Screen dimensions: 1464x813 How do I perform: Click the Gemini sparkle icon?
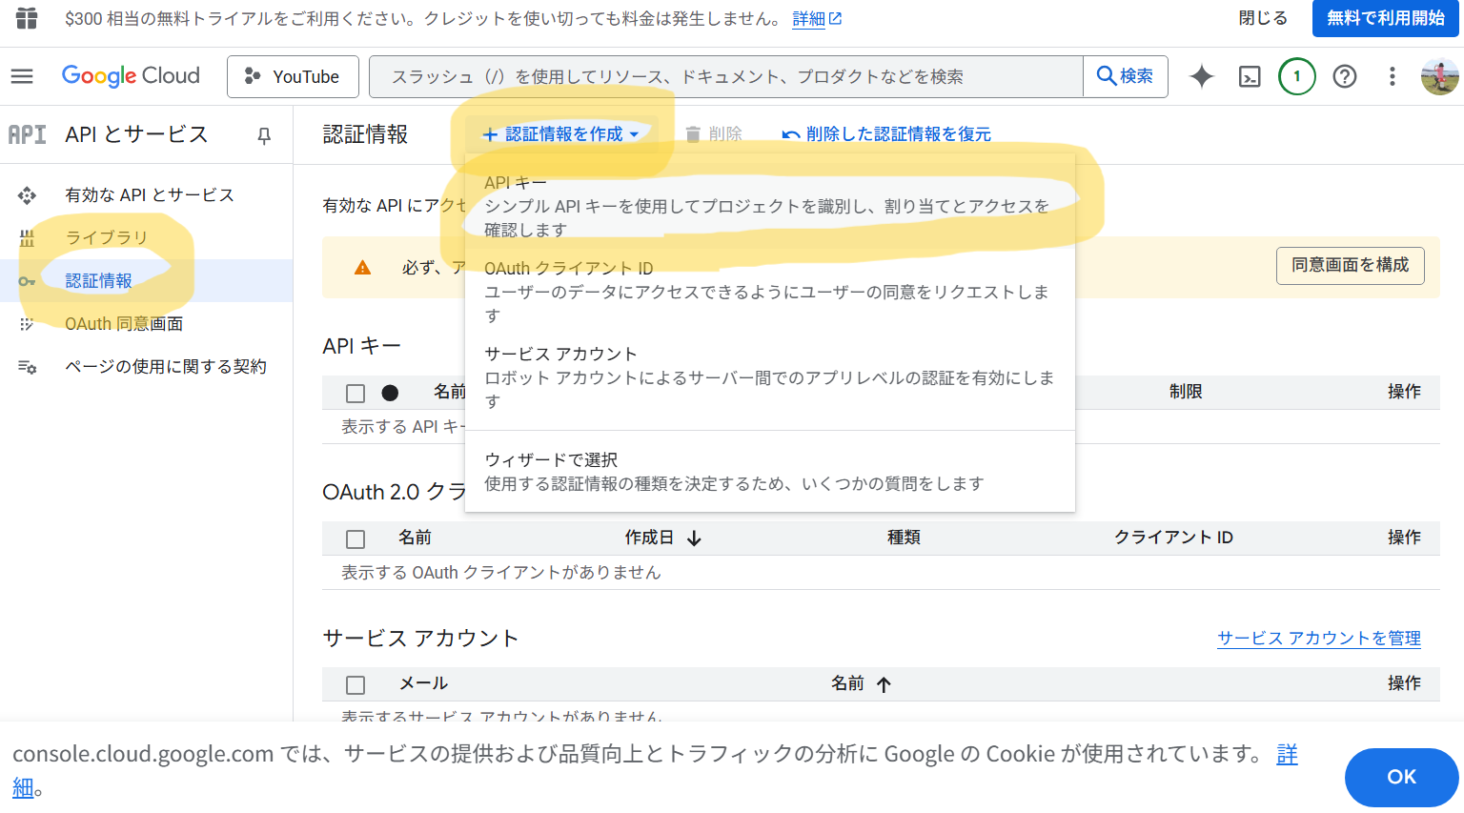pyautogui.click(x=1201, y=76)
